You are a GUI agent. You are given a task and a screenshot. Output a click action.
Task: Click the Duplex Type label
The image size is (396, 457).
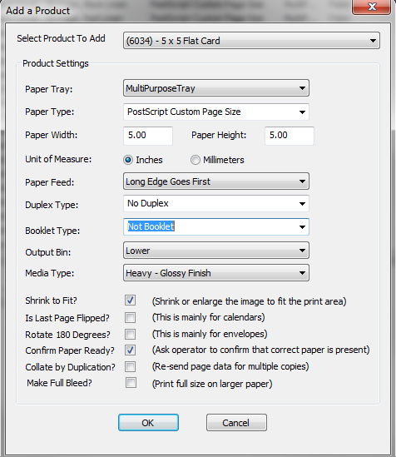[52, 205]
